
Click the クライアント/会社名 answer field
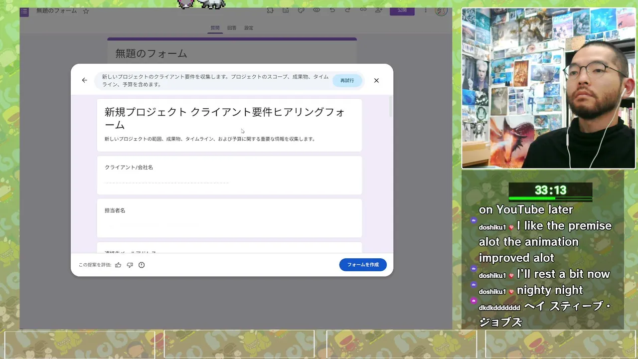166,182
